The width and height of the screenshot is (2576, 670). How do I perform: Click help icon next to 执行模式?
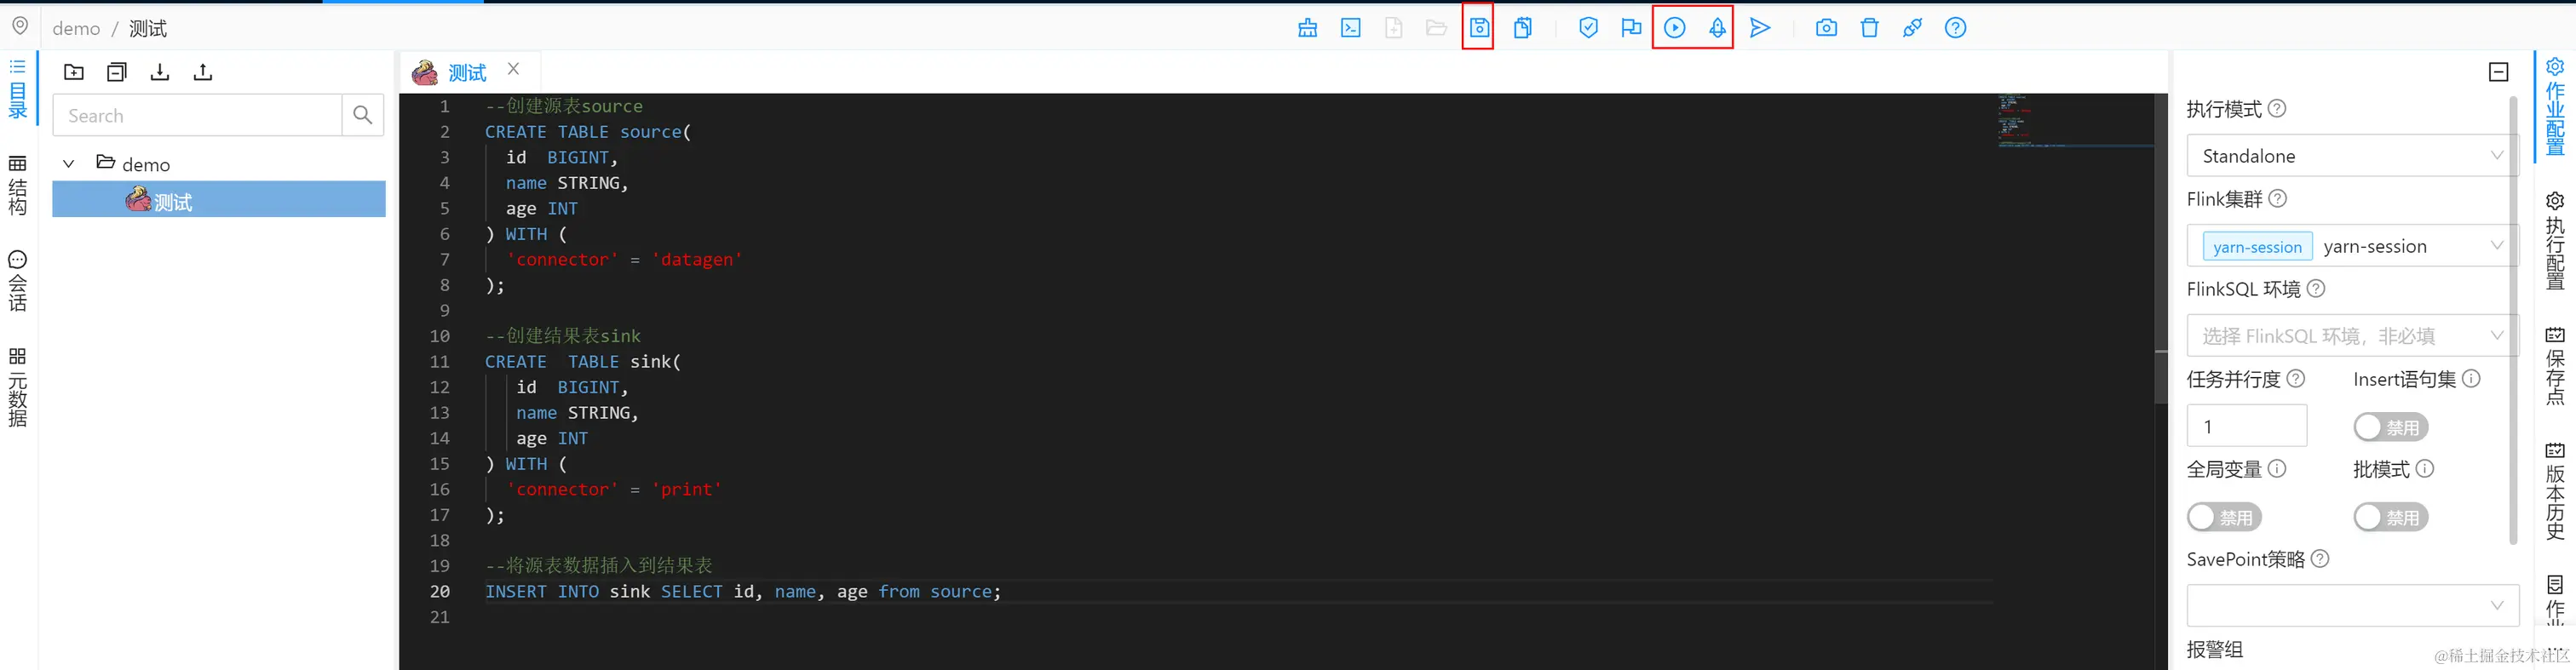[2277, 108]
